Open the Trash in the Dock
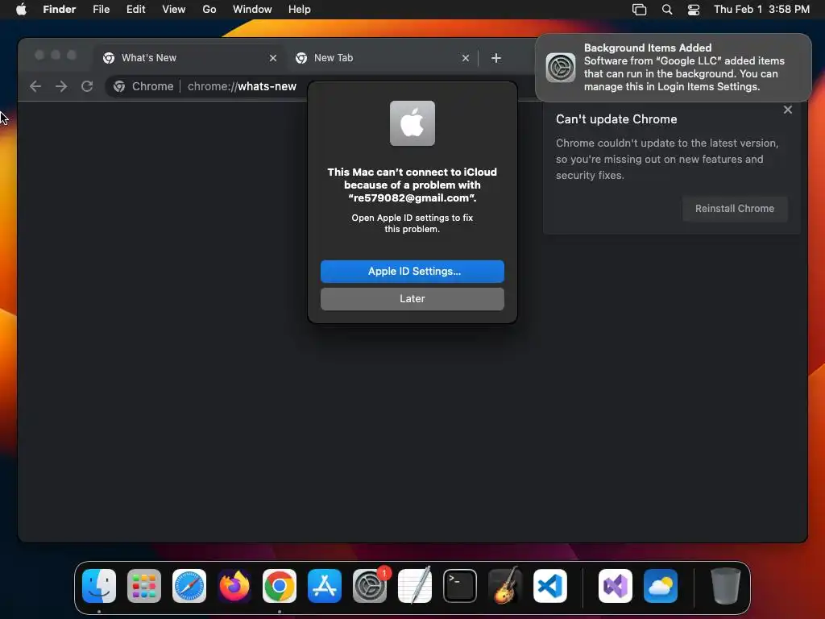The height and width of the screenshot is (619, 825). pos(726,586)
